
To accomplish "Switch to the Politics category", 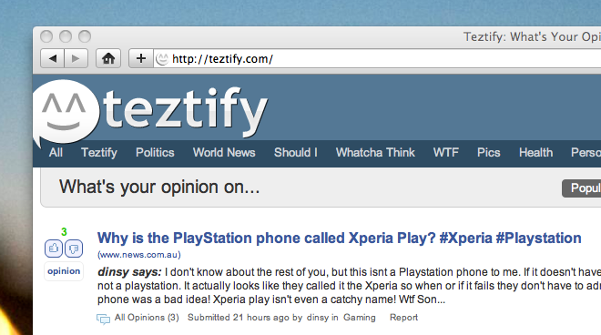I will [155, 153].
